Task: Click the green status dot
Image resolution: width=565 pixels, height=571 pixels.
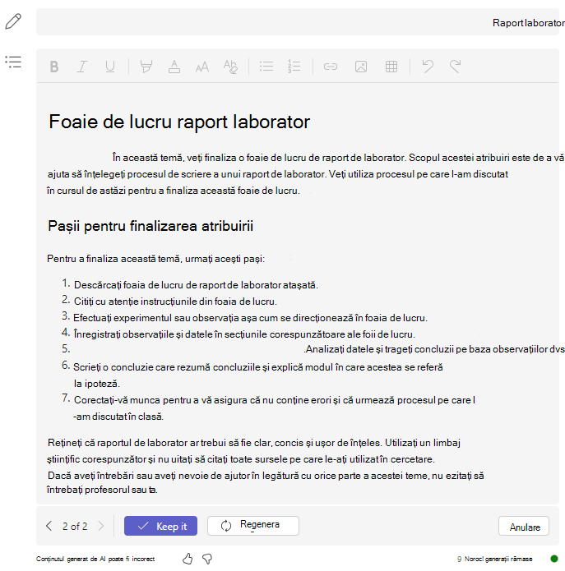Action: point(554,559)
